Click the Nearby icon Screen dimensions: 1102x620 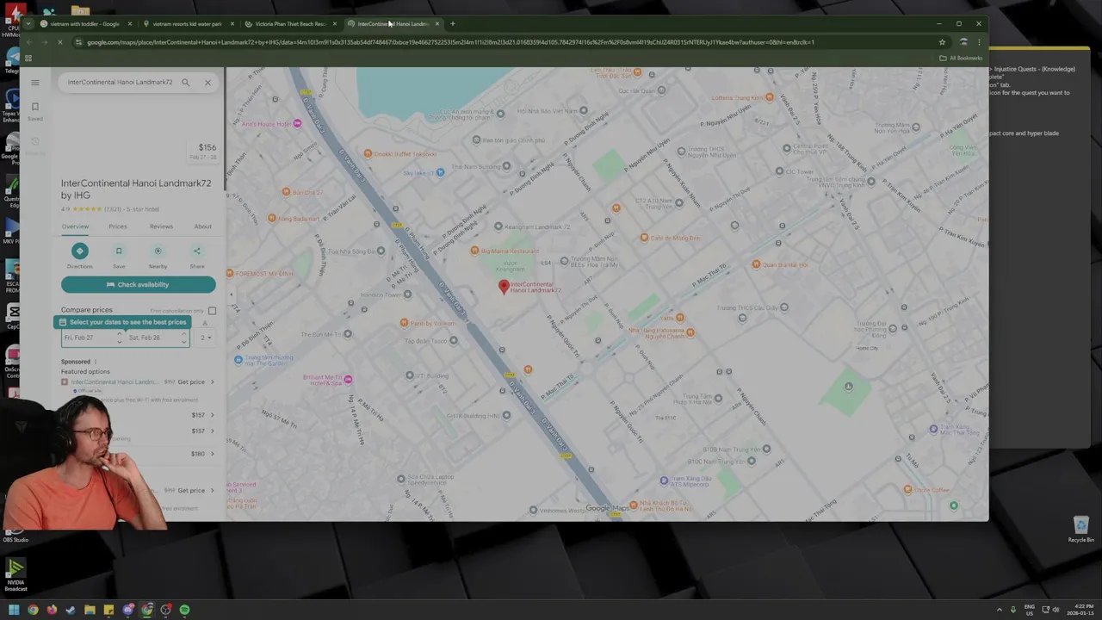[158, 251]
